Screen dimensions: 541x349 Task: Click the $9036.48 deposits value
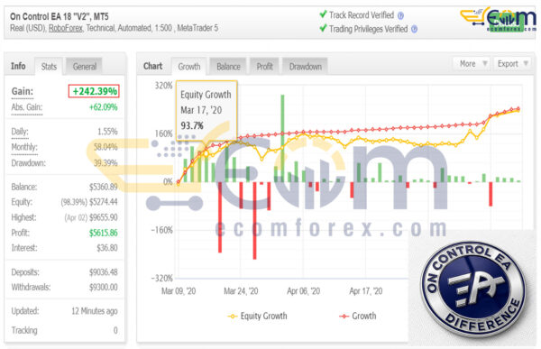(104, 272)
